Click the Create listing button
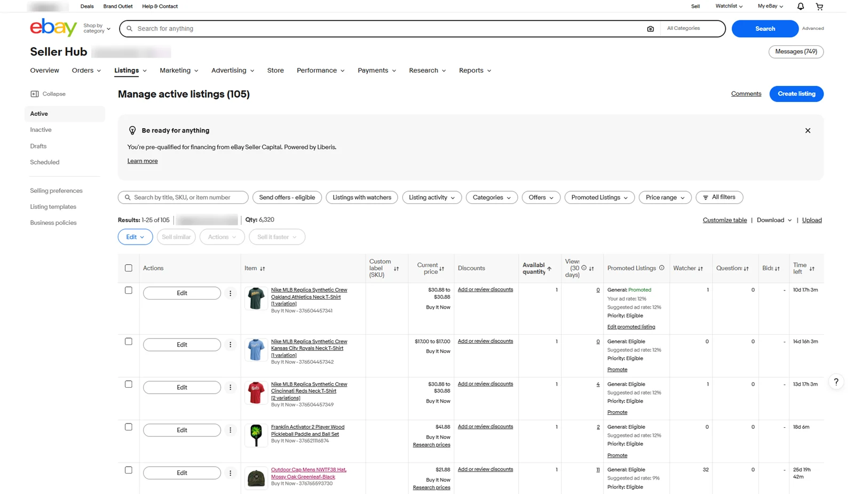854x494 pixels. pyautogui.click(x=796, y=94)
